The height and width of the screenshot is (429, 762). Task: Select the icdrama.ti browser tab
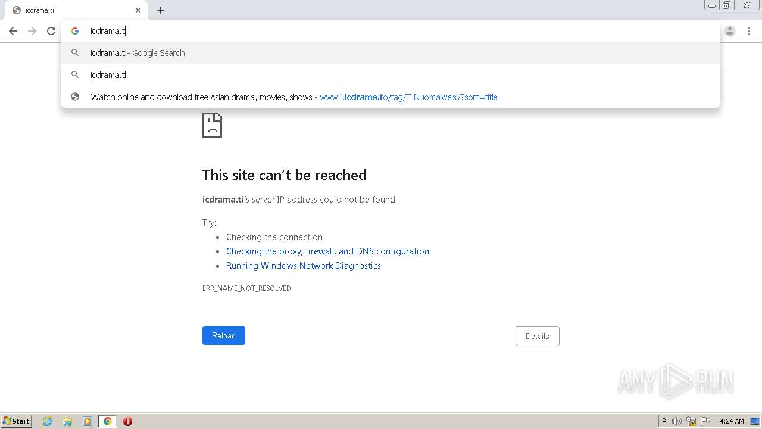coord(76,10)
